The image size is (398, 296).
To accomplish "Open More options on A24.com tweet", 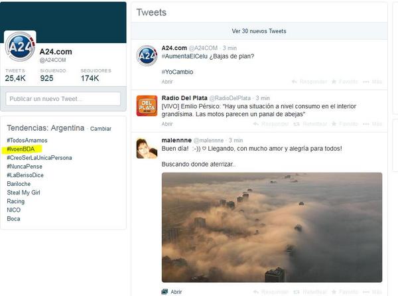I will (372, 82).
